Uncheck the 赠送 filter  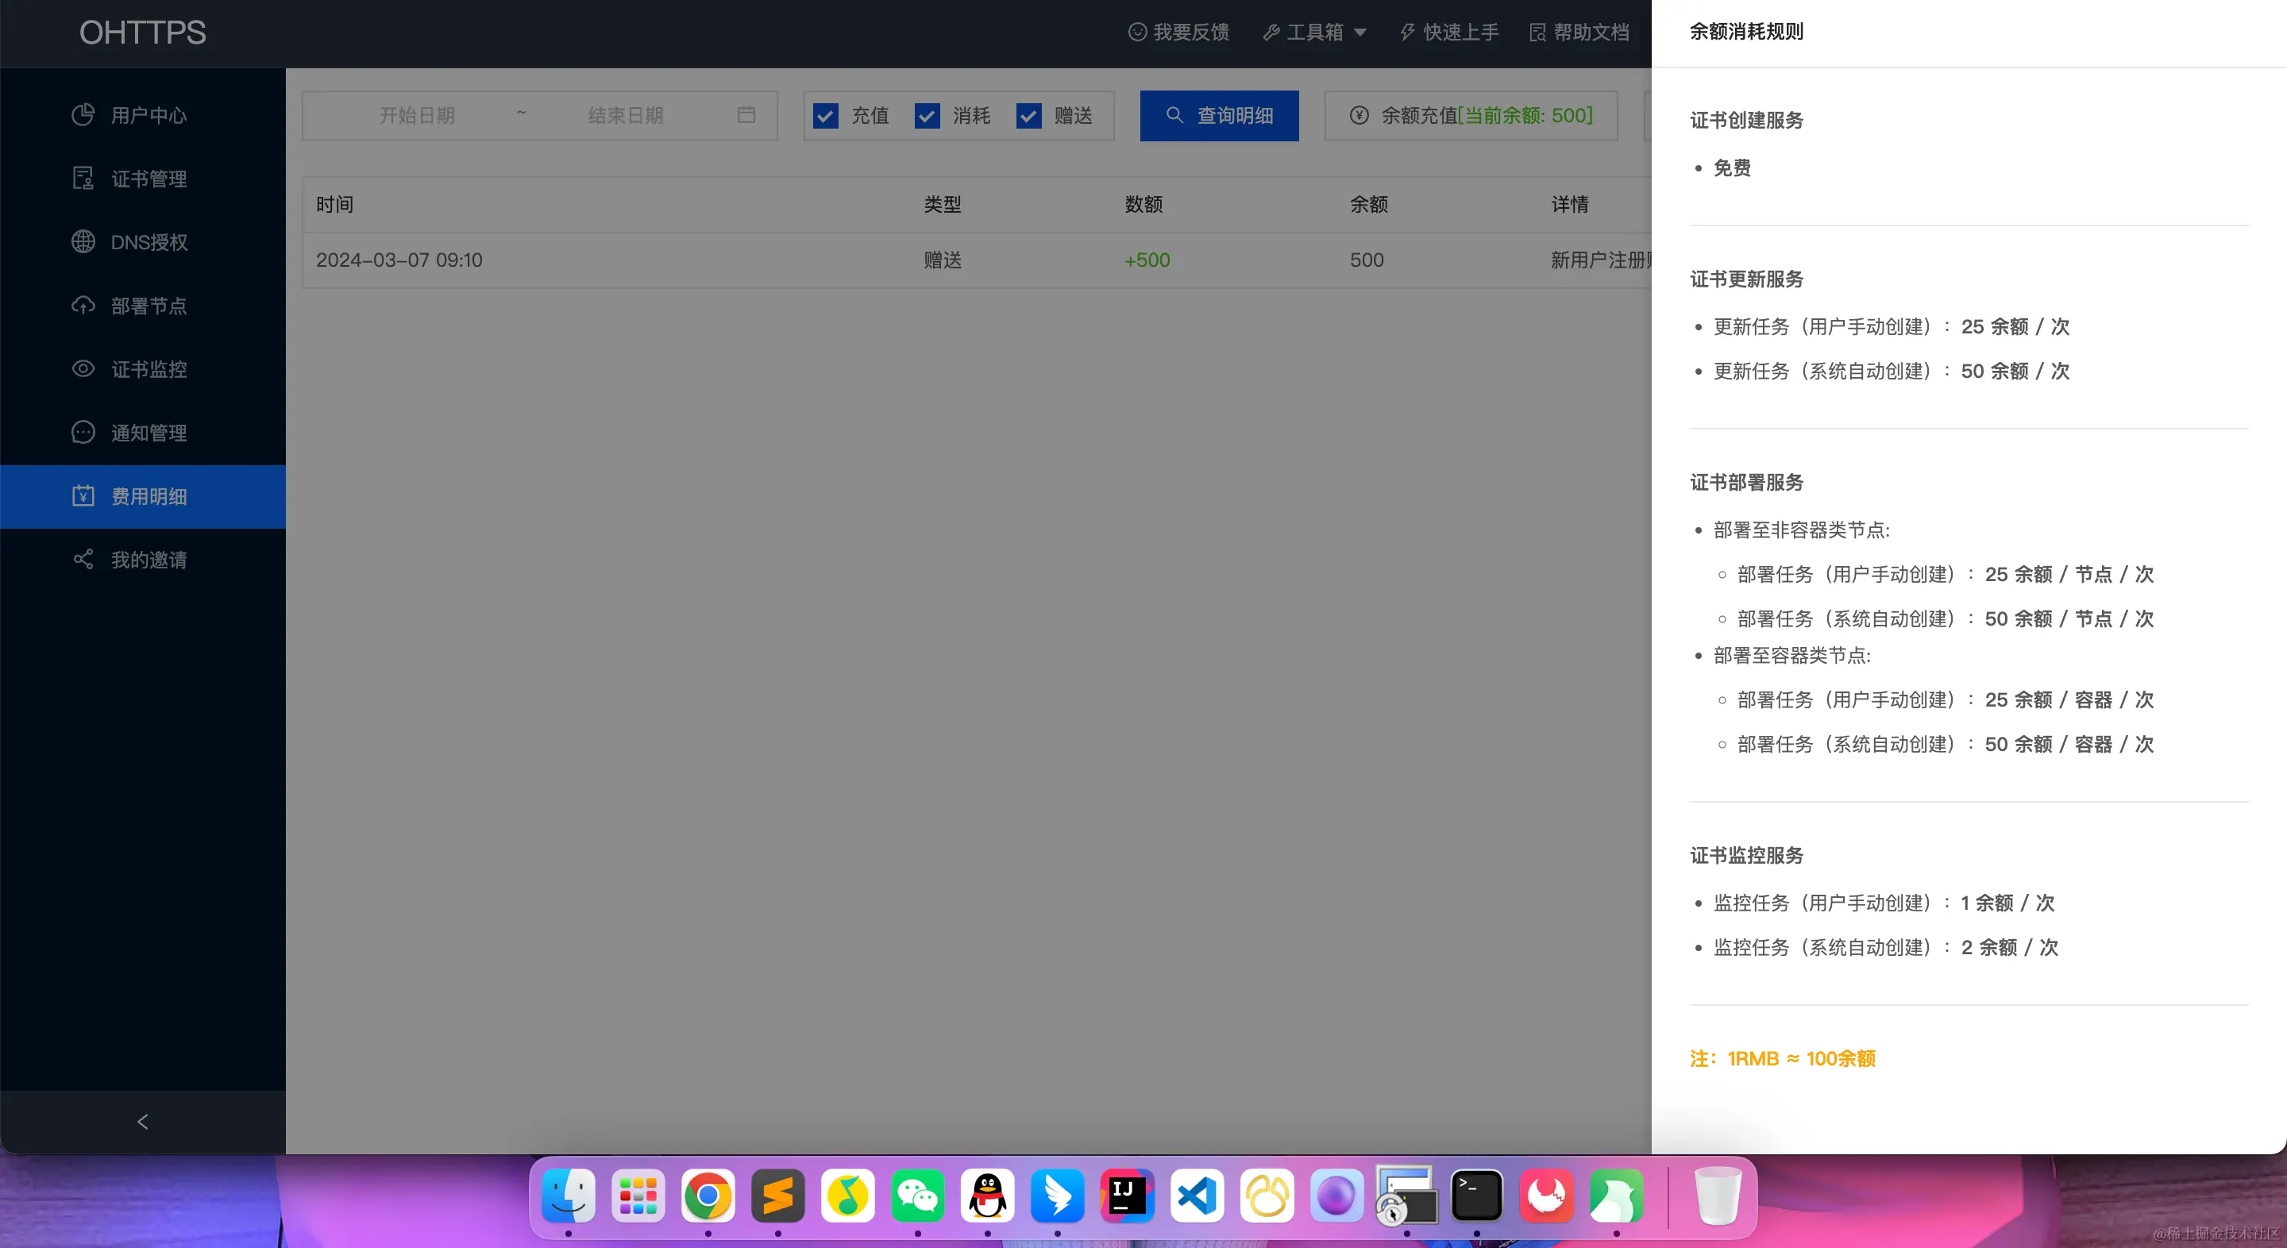coord(1028,115)
